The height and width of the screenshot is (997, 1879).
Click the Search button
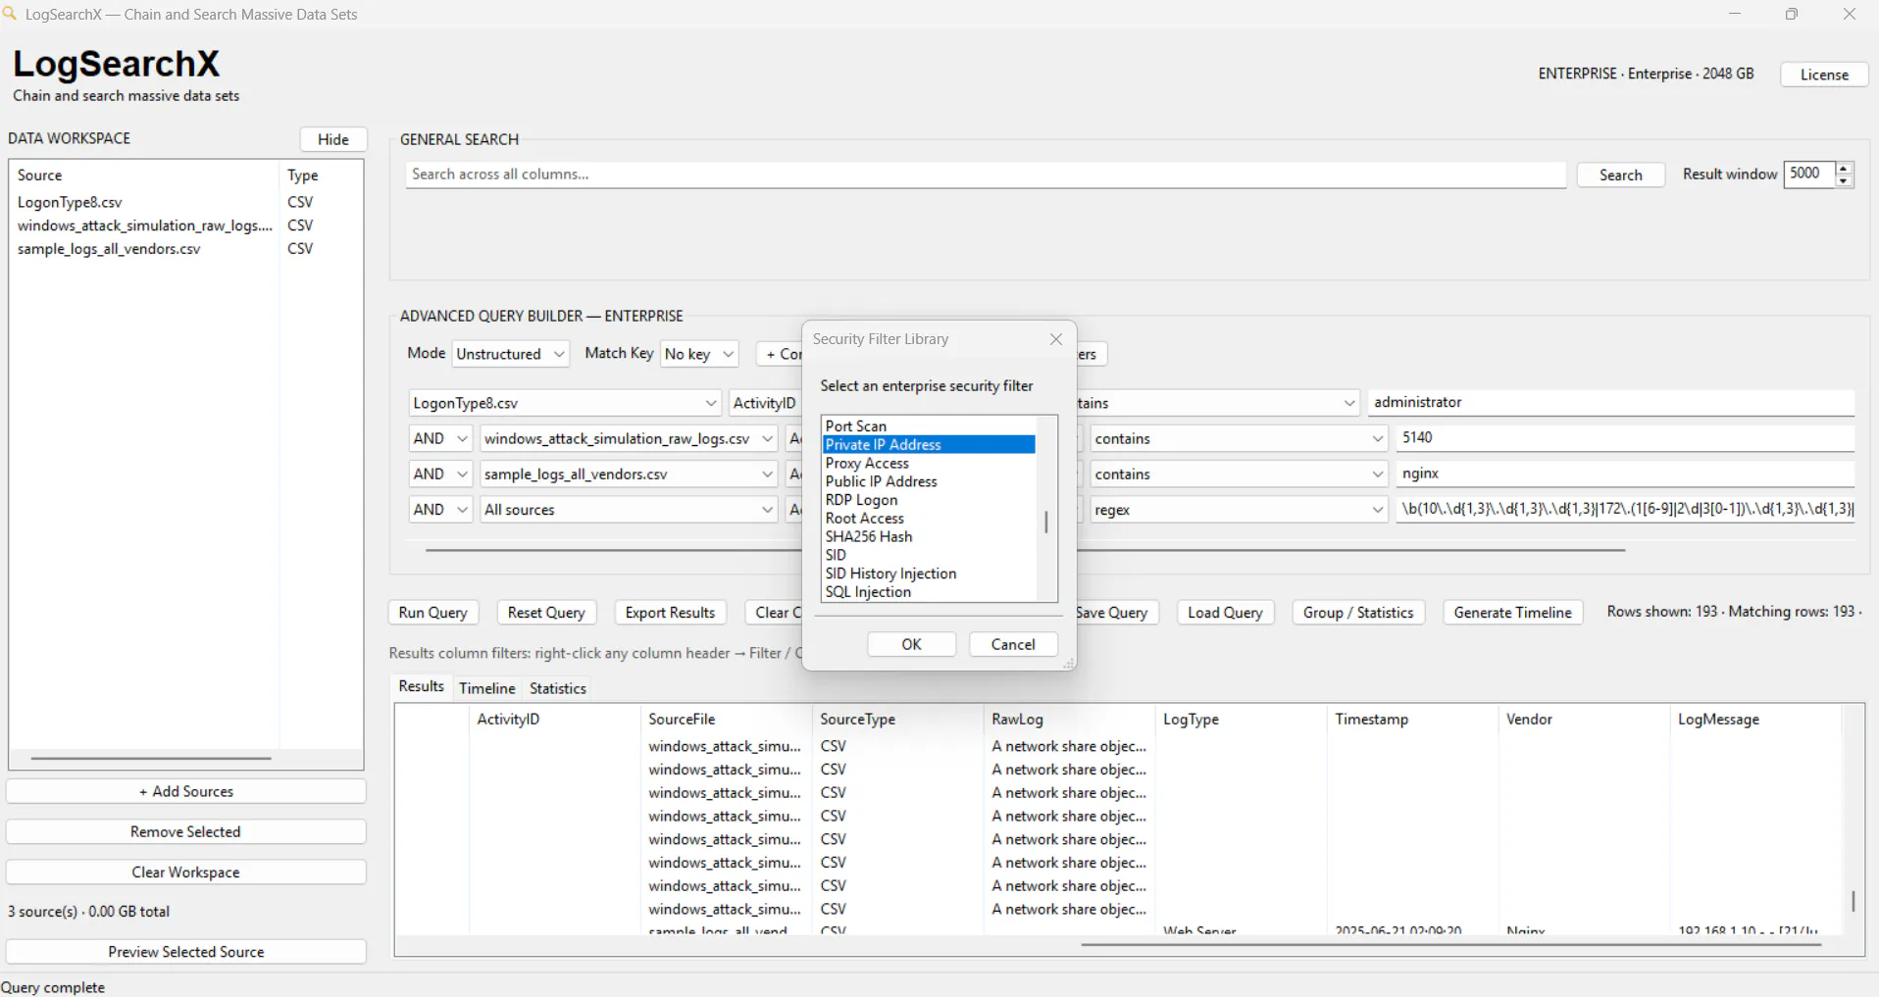point(1620,175)
